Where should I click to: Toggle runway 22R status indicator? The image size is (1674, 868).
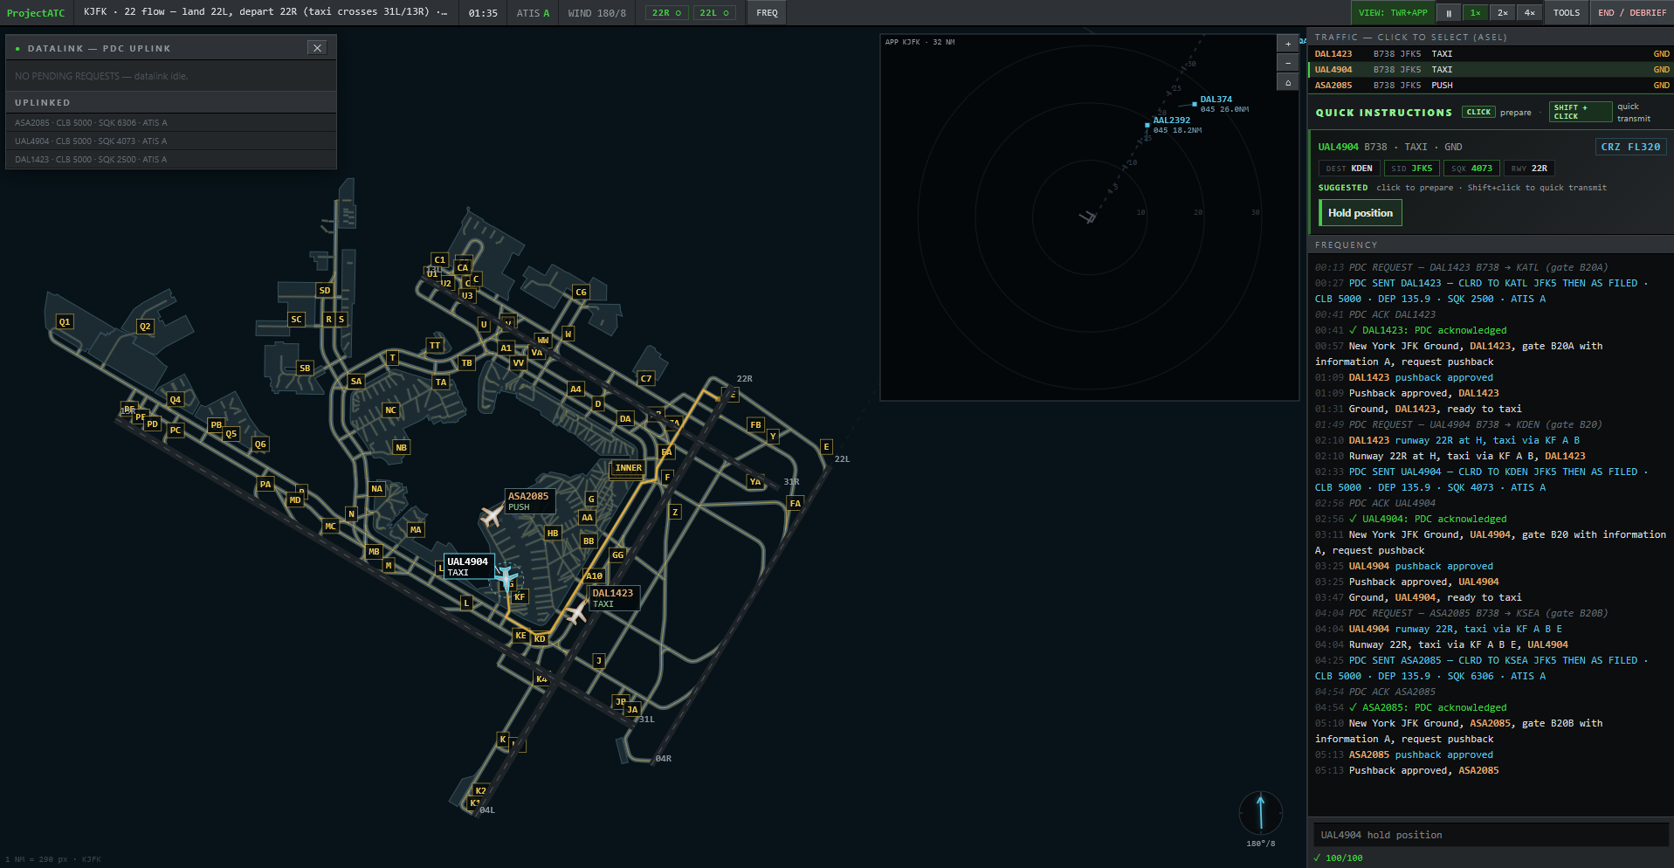(x=667, y=13)
